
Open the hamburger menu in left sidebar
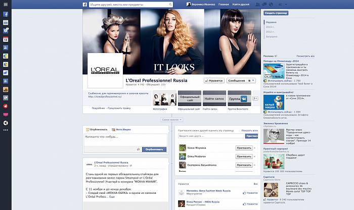click(6, 5)
